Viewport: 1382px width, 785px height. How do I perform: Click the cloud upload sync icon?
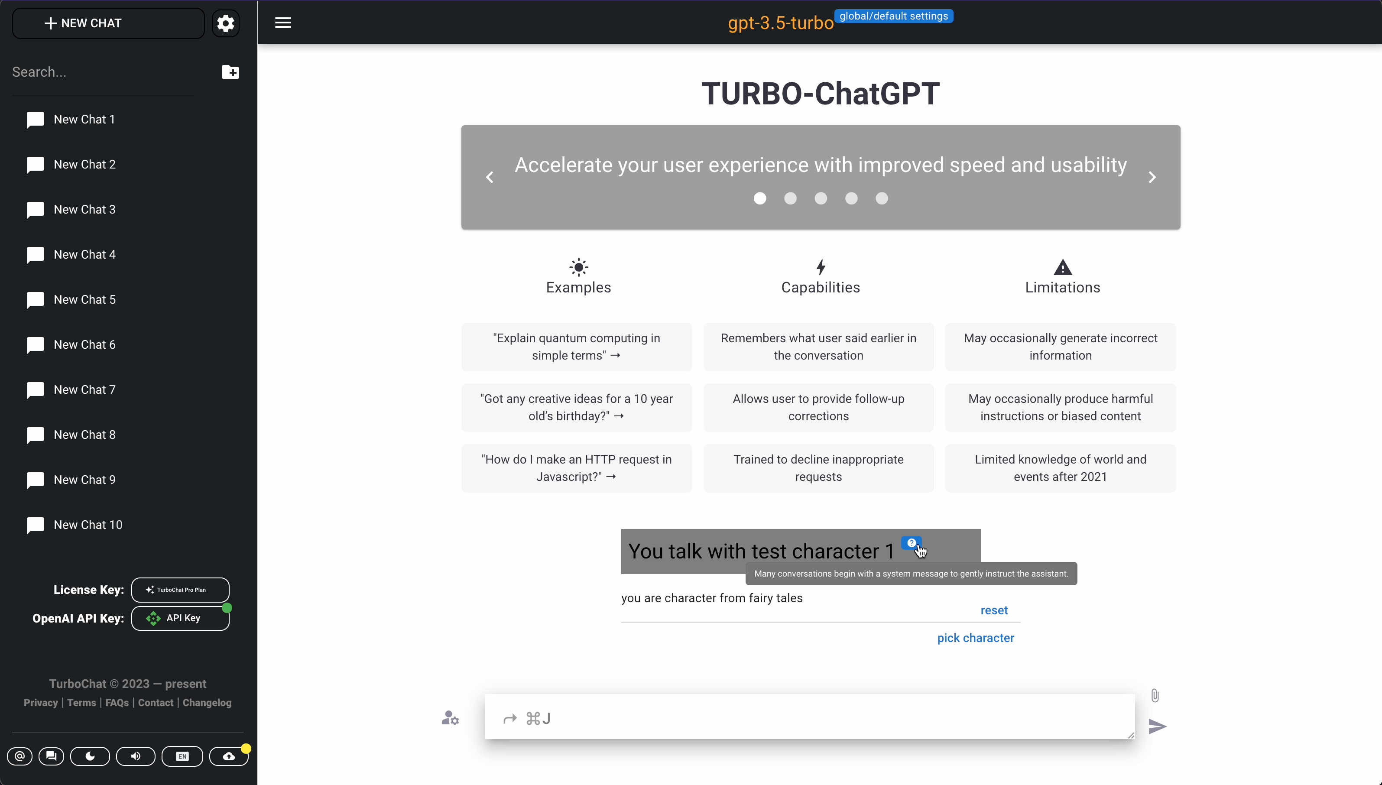229,756
